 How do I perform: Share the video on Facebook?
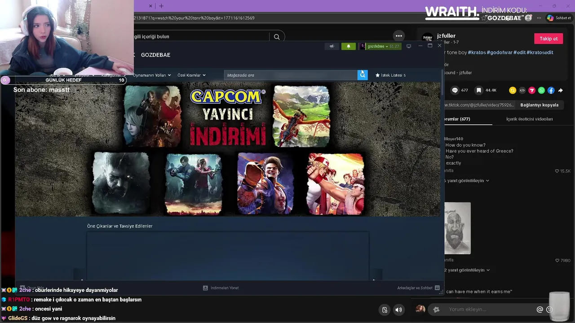click(x=551, y=90)
